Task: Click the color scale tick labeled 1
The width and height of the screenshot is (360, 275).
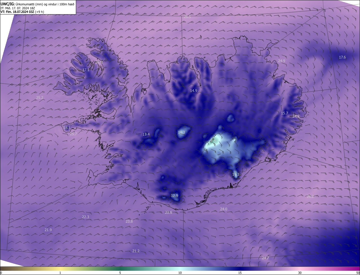Action: click(x=60, y=273)
